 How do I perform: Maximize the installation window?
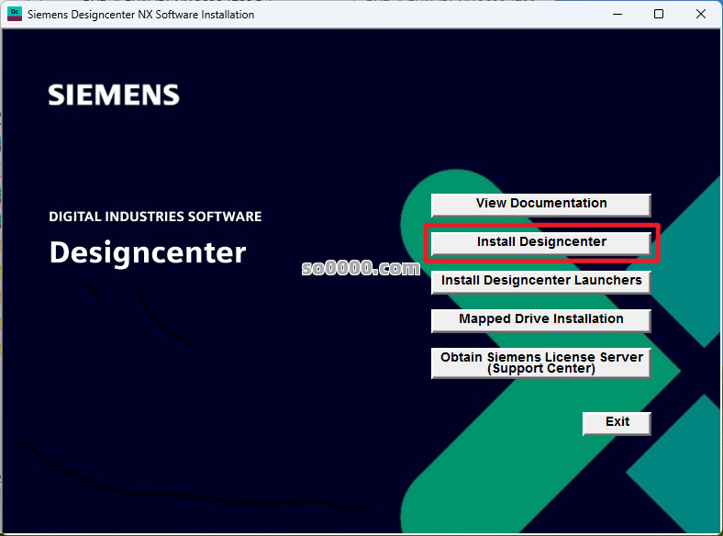point(659,15)
